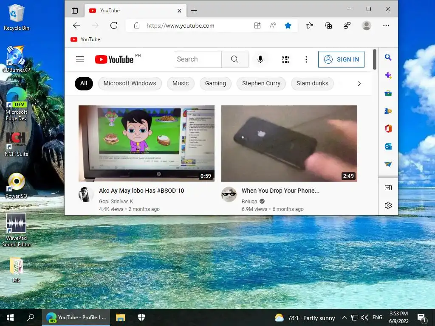Open File Explorer from the taskbar
Viewport: 435px width, 326px height.
coord(120,318)
